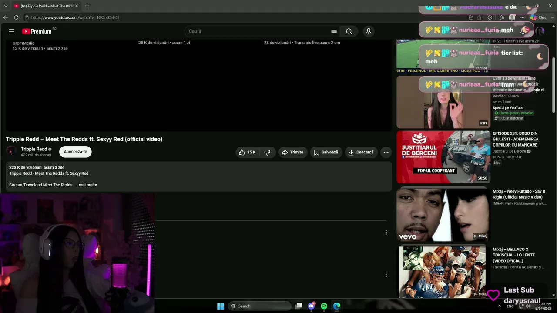Open Spotify from the taskbar

(324, 306)
